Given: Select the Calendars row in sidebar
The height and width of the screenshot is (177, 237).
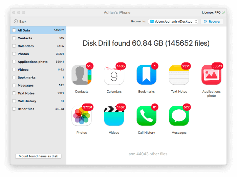Looking at the screenshot, I should [x=38, y=46].
